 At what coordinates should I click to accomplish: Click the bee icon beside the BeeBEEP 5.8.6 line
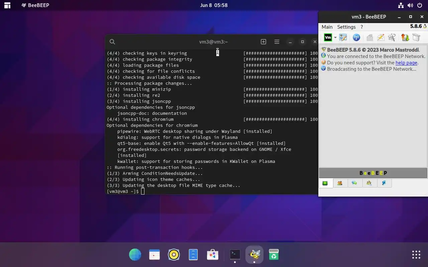click(x=324, y=50)
